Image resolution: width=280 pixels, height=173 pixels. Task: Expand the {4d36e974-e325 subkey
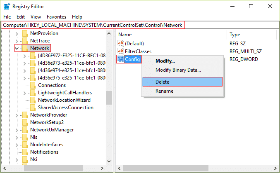[x=25, y=71]
